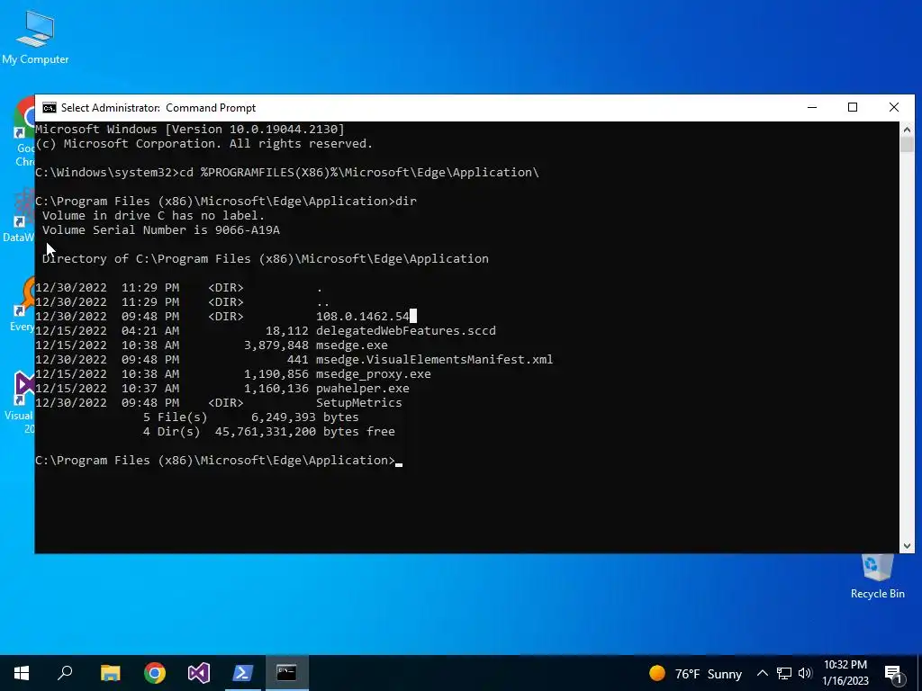Screen dimensions: 922x691
Task: Click msedge.VisualElementsManifest.xml file name
Action: pyautogui.click(x=435, y=360)
